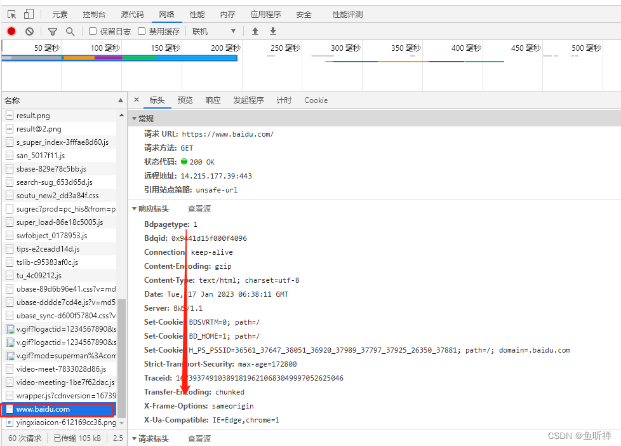
Task: Click the request list scrollbar thumb
Action: (121, 358)
